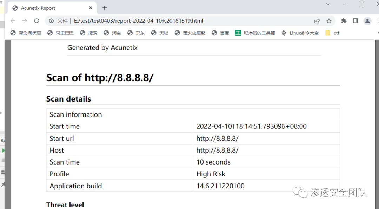Click the build number 14.6.211220100
This screenshot has height=209, width=379.
point(220,186)
